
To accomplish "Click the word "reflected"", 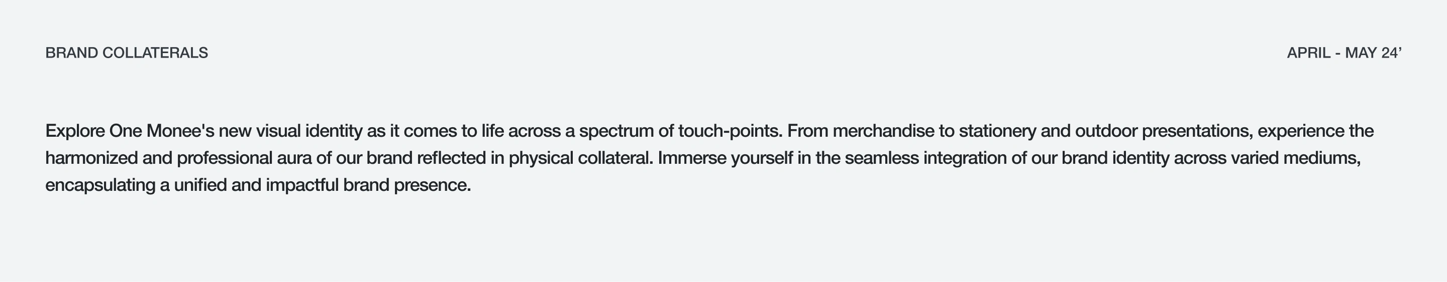I will 451,158.
